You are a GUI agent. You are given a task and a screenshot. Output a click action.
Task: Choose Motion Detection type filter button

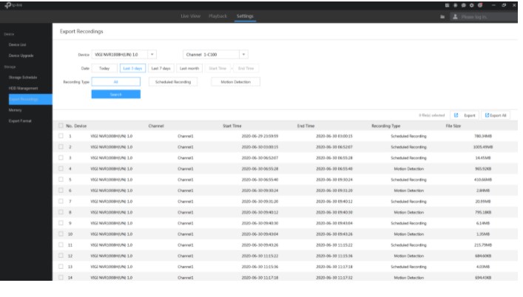(x=235, y=82)
